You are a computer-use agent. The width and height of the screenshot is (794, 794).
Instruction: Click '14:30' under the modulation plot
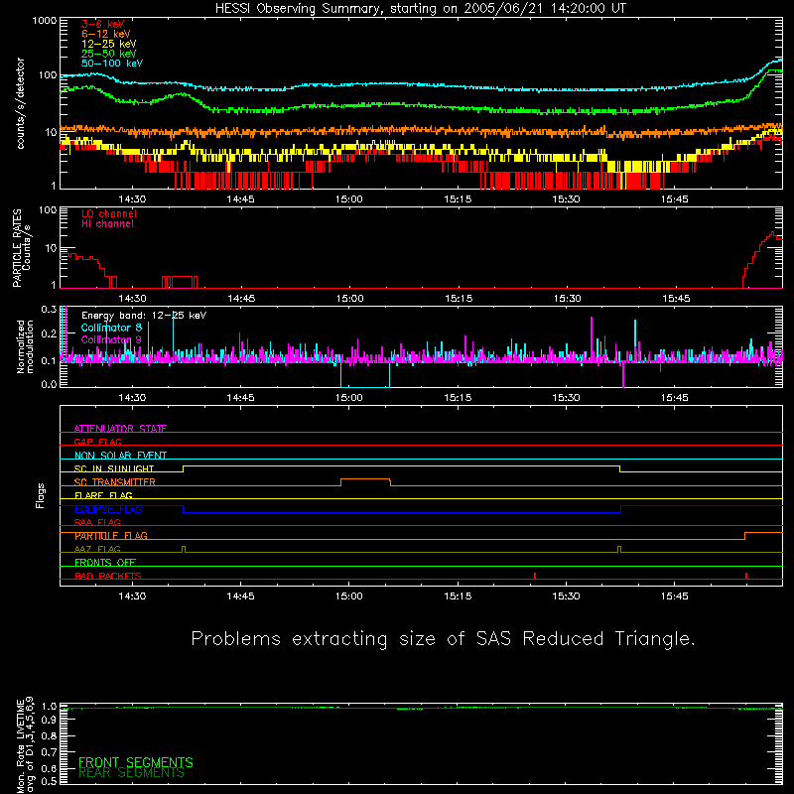click(132, 398)
